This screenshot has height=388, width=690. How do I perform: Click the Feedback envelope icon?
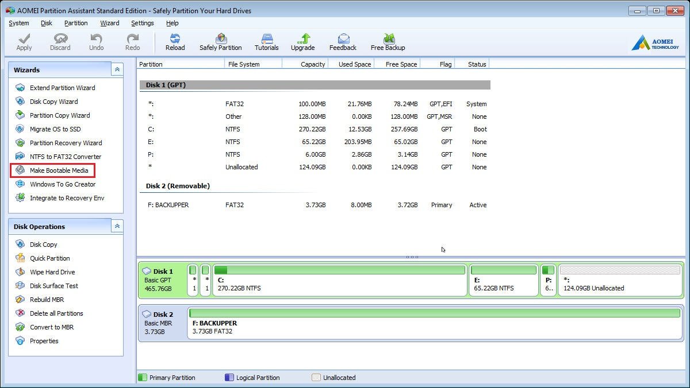[343, 39]
